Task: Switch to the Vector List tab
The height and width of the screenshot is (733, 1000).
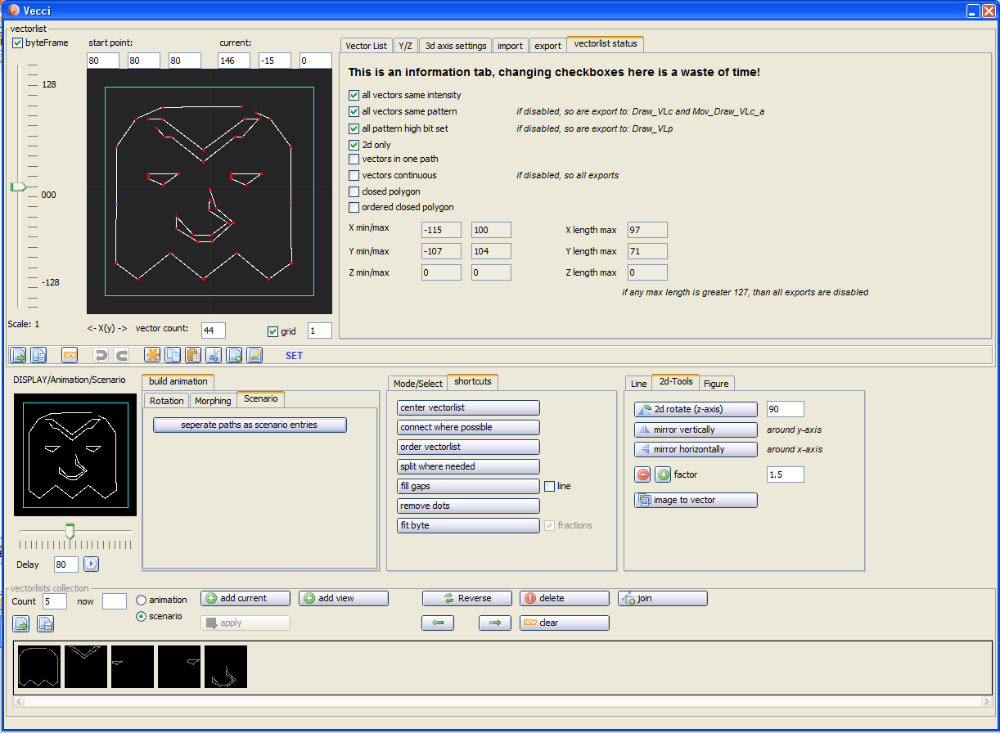Action: click(366, 46)
